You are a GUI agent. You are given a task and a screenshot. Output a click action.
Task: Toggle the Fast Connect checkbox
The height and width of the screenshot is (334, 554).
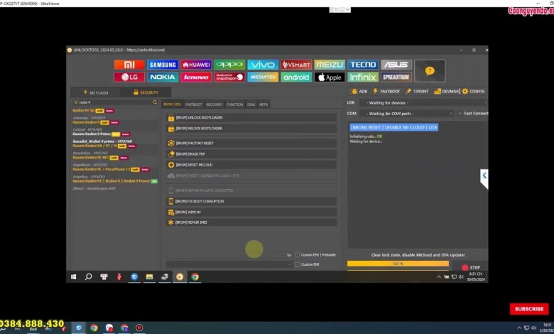pyautogui.click(x=460, y=114)
